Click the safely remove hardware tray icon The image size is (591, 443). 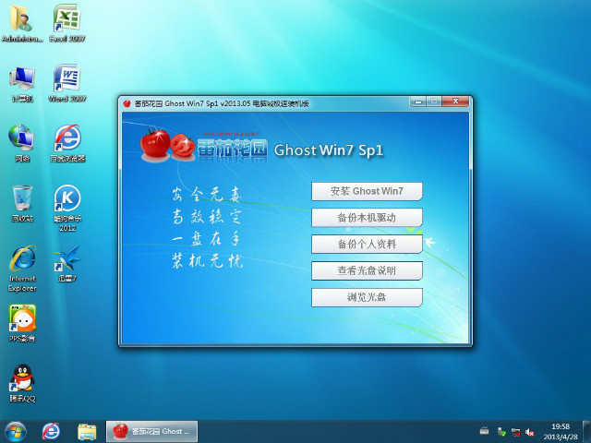pyautogui.click(x=501, y=432)
